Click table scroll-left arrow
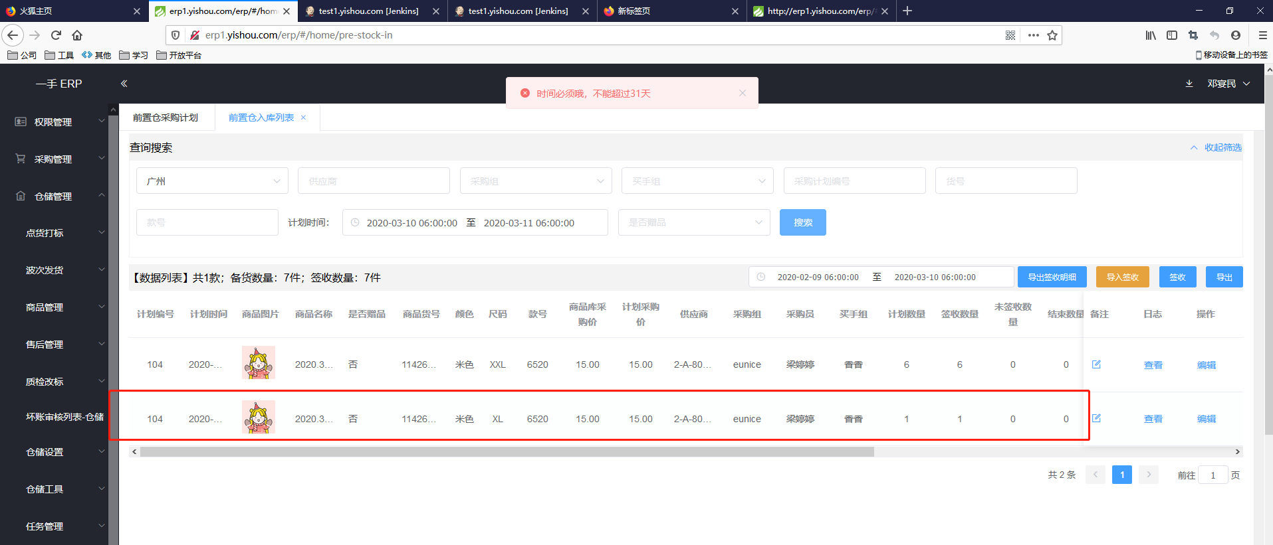Screen dimensions: 1273x545 tap(134, 451)
